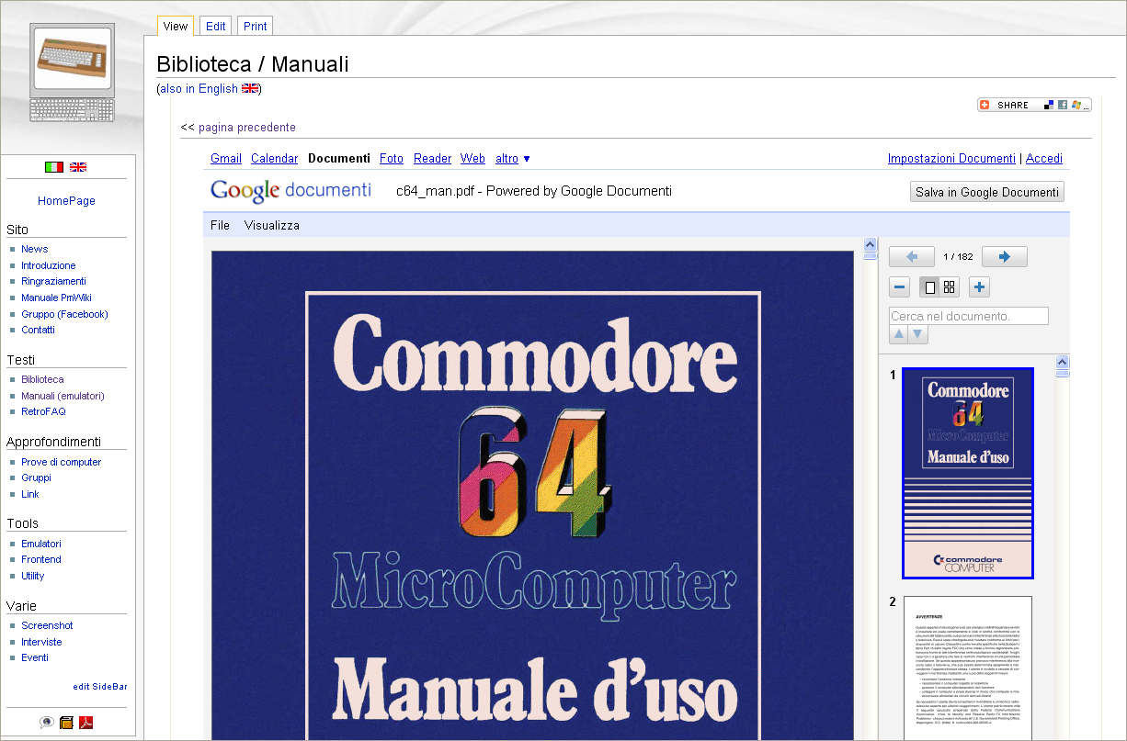The image size is (1127, 741).
Task: Click the Commodore 64 site logo
Action: 72,73
